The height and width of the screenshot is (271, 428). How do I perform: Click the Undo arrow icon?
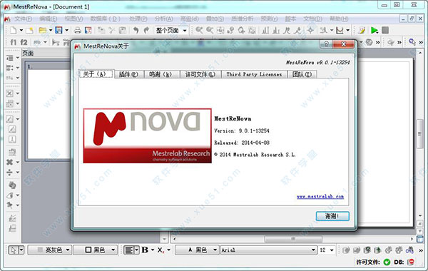pyautogui.click(x=136, y=30)
